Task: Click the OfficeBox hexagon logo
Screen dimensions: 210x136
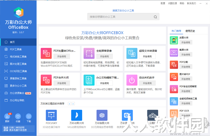Action: tap(19, 13)
